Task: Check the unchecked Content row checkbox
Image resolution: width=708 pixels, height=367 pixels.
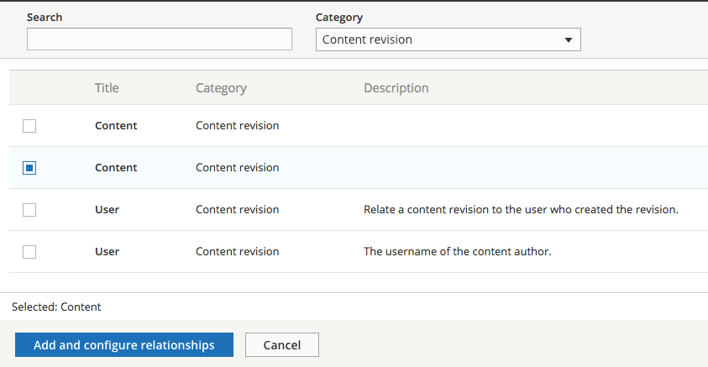Action: (x=29, y=126)
